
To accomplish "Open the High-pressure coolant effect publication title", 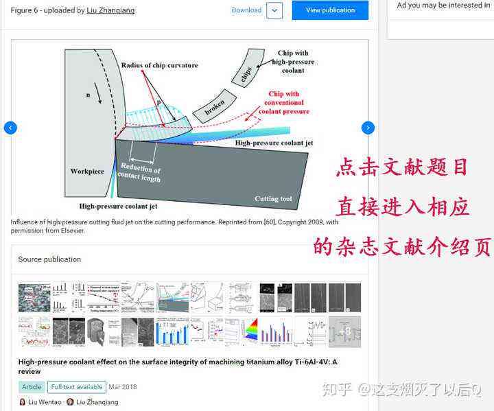I will pyautogui.click(x=178, y=366).
